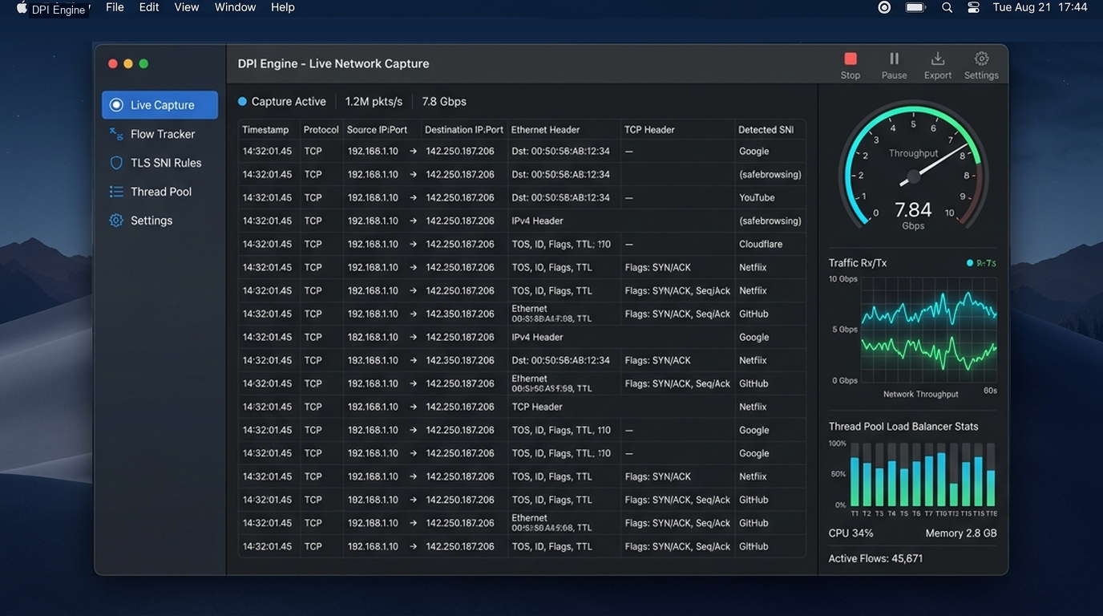Open the Thread Pool section
Viewport: 1103px width, 616px height.
coord(160,192)
